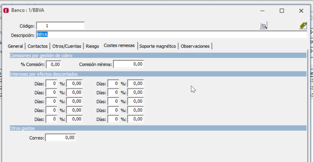Open the Contactos tab
This screenshot has width=313, height=162.
pyautogui.click(x=37, y=46)
